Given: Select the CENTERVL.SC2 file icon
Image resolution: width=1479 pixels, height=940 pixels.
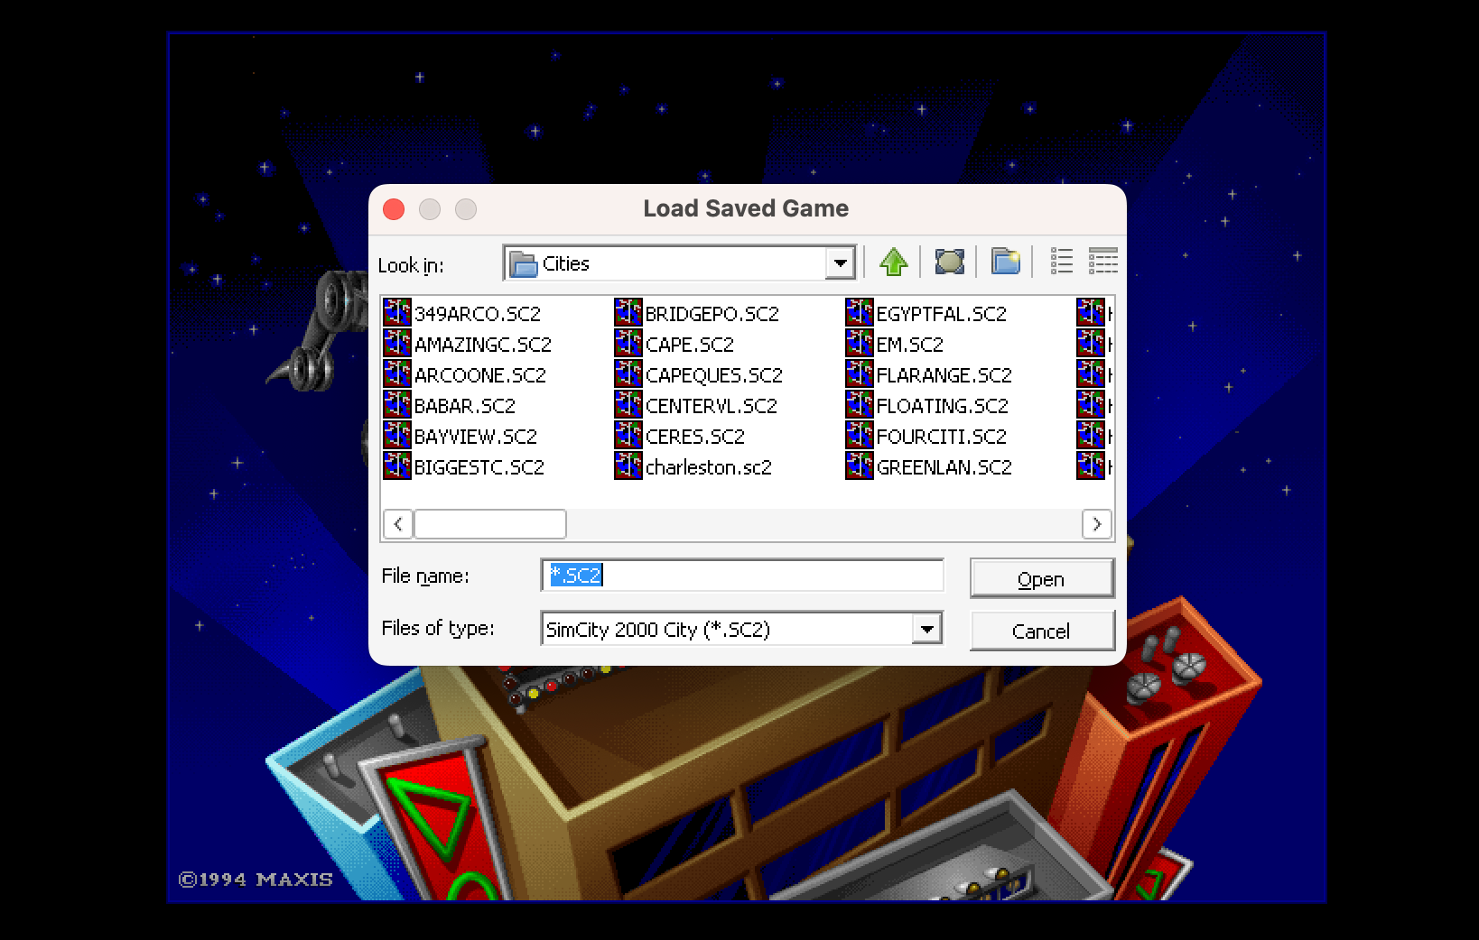Looking at the screenshot, I should tap(628, 405).
